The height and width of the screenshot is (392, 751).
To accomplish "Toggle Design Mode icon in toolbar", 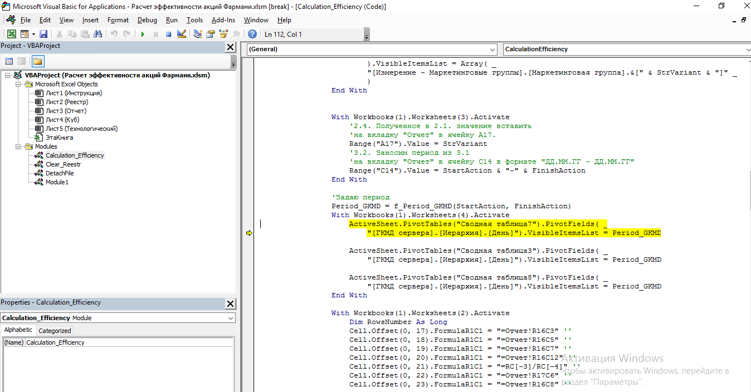I will (x=181, y=34).
